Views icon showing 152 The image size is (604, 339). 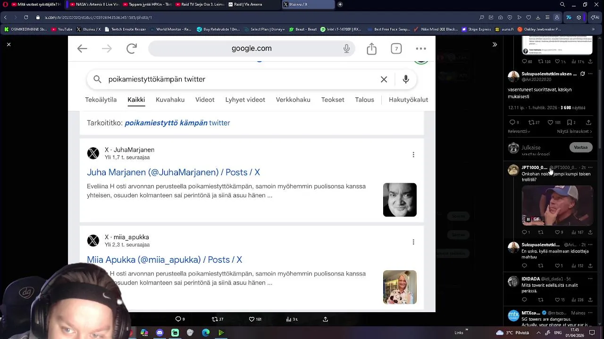point(574,266)
